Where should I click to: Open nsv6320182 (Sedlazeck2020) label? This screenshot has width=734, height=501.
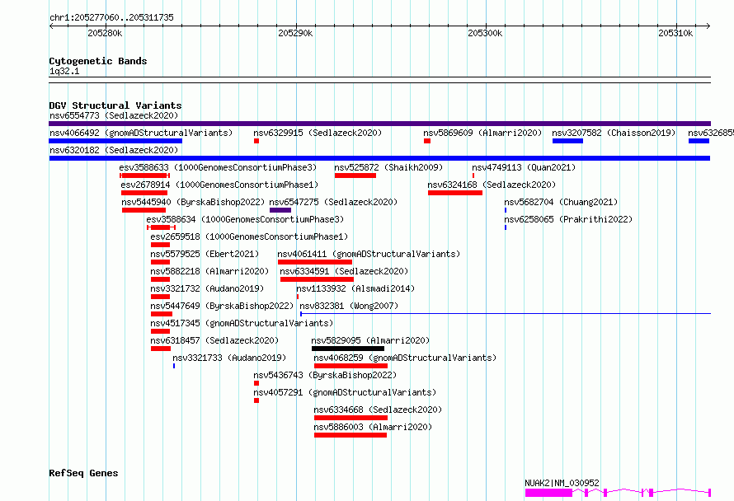(114, 150)
